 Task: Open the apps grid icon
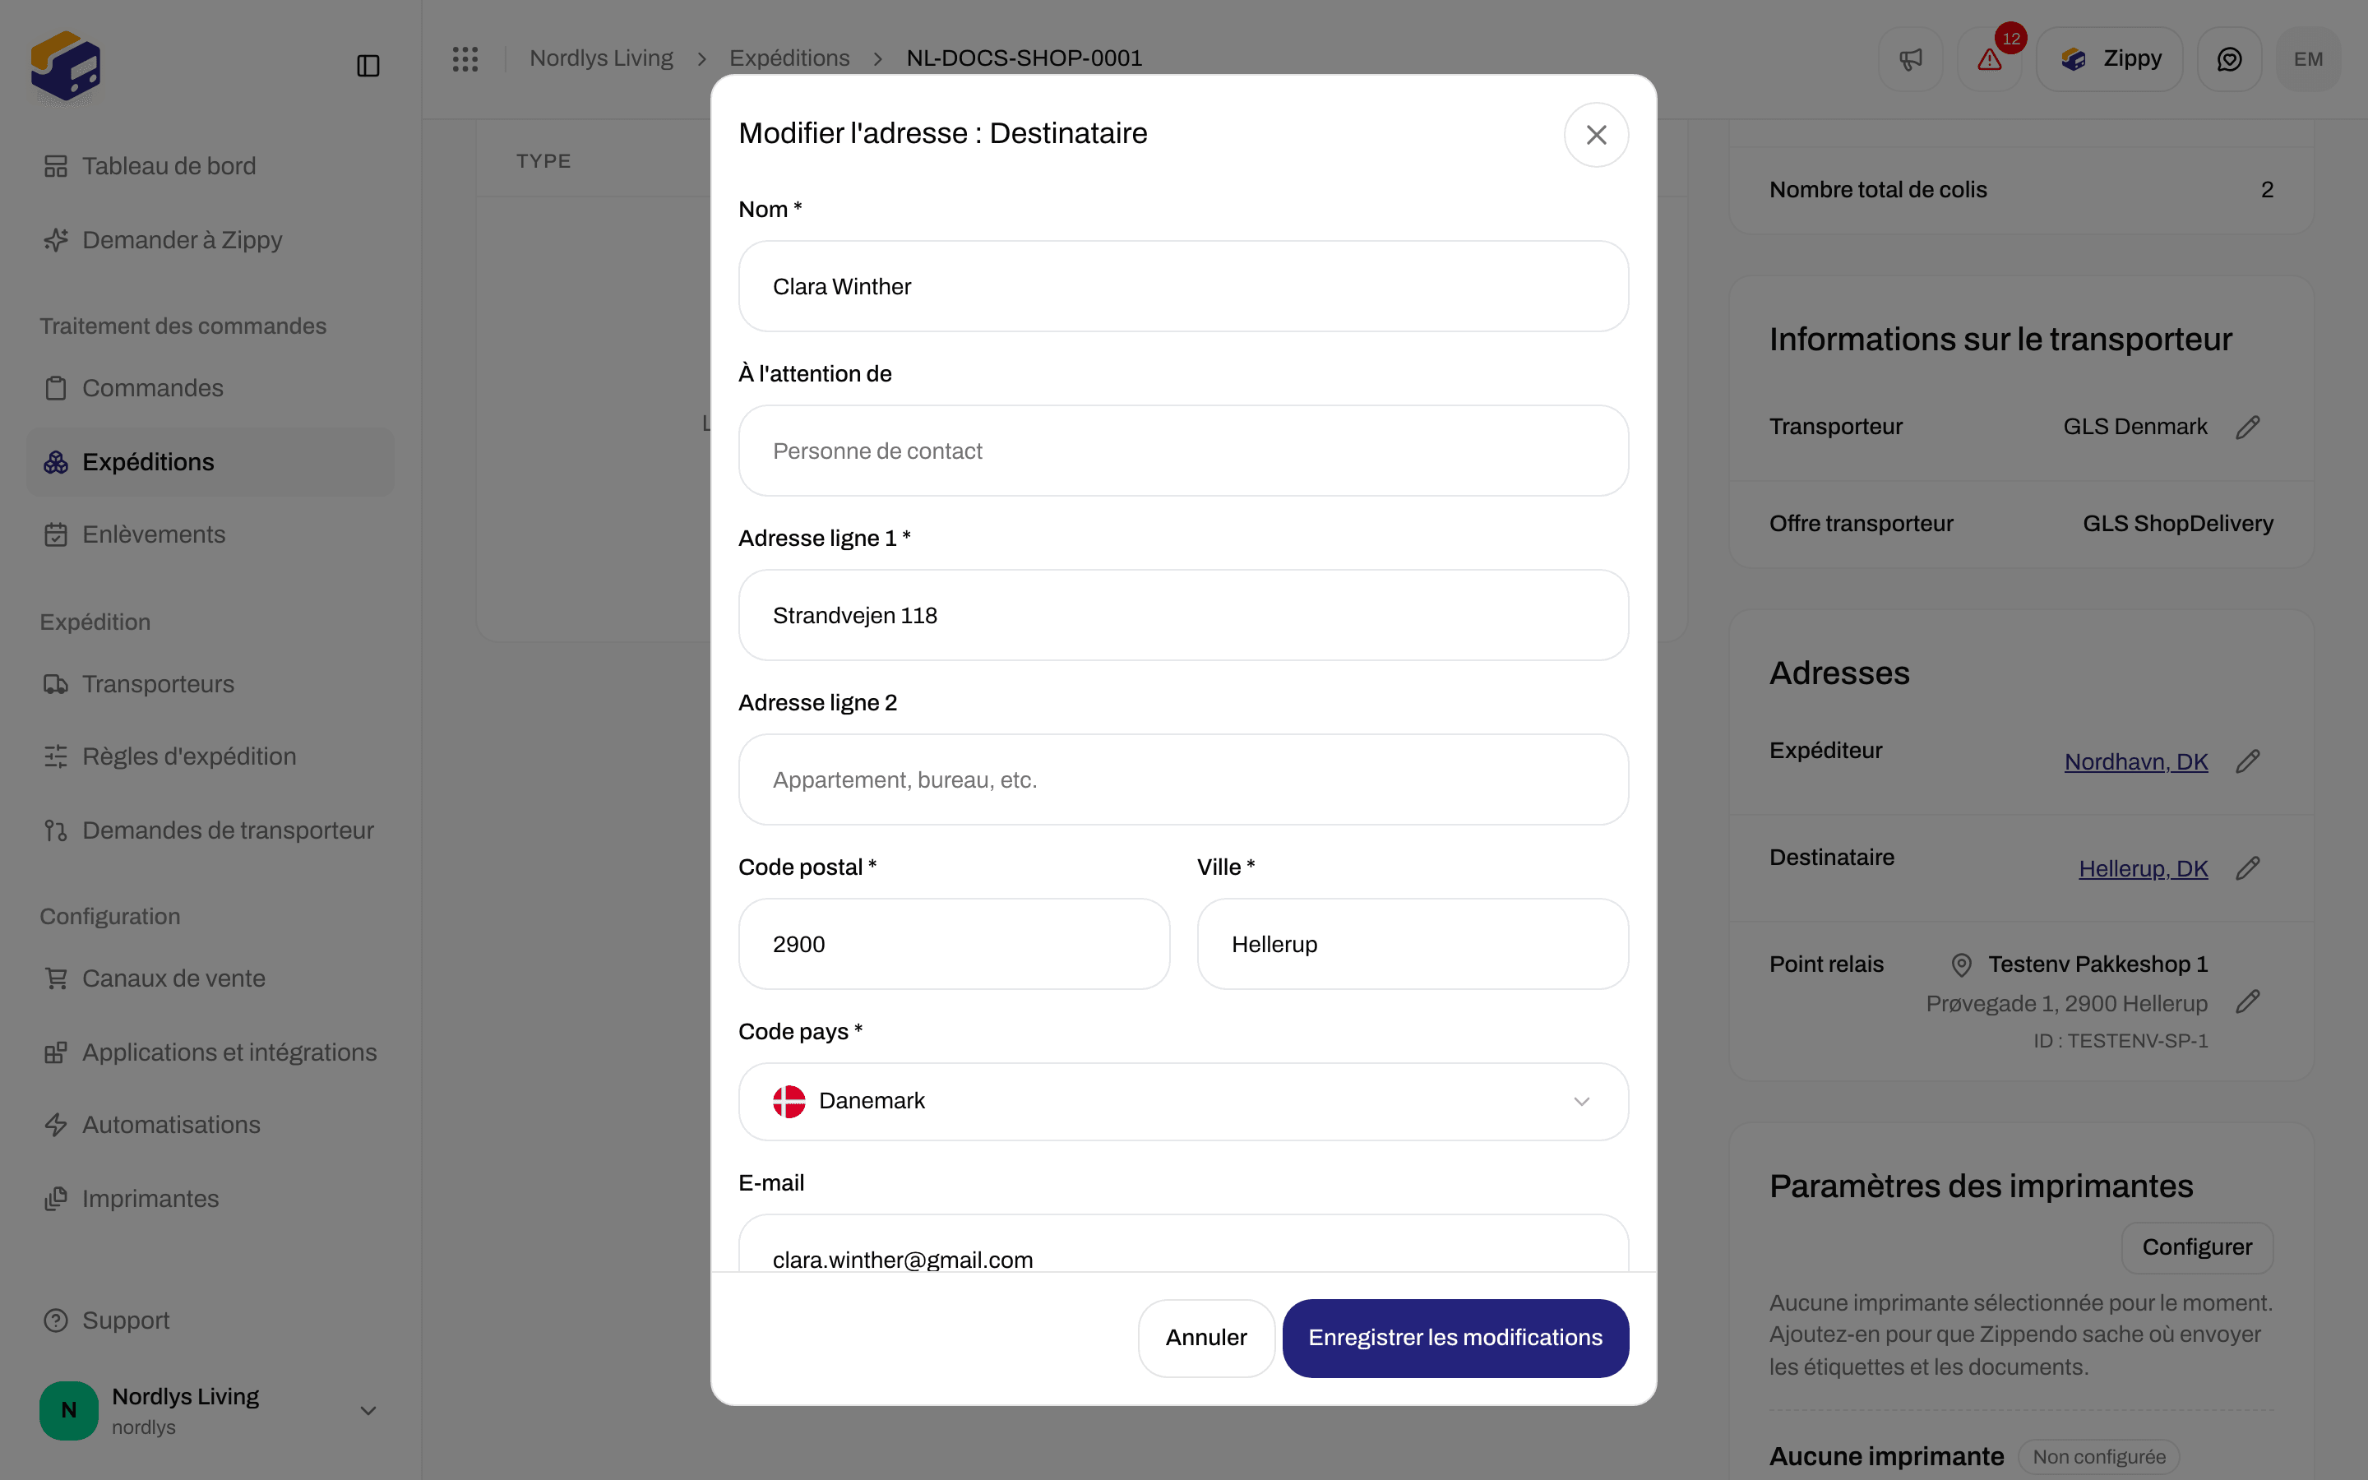465,58
